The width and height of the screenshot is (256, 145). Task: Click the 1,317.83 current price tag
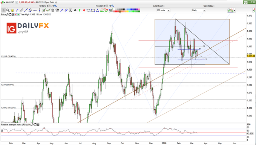coord(251,56)
